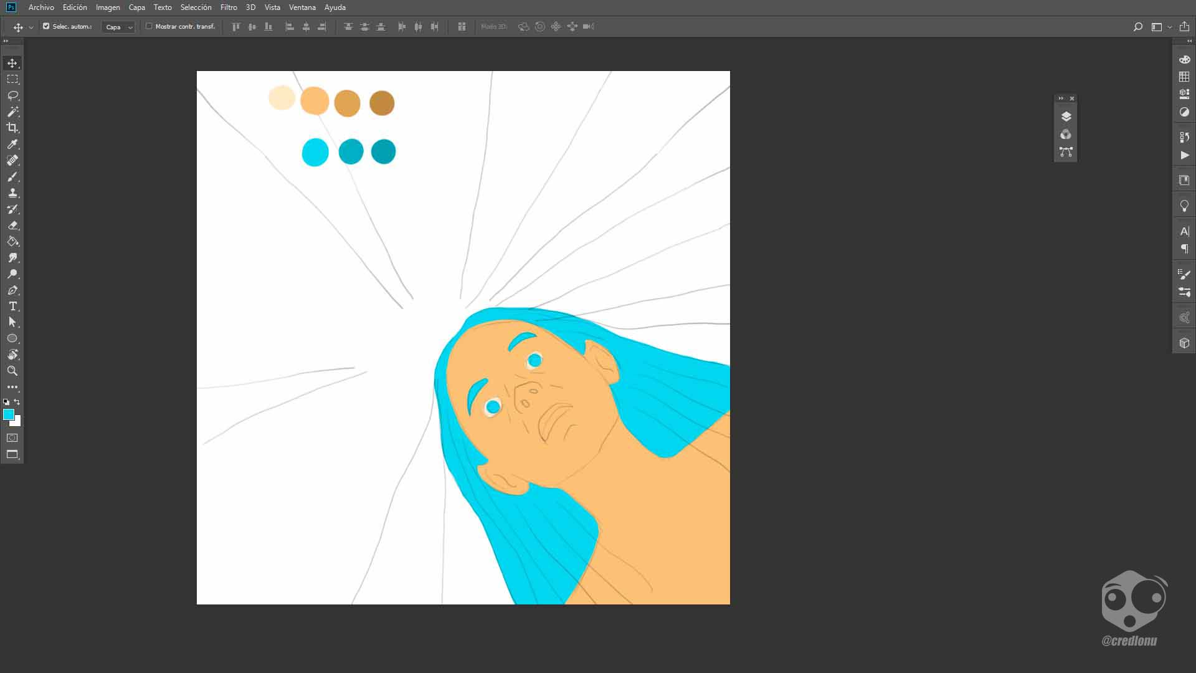Open the Channels panel icon
Image resolution: width=1196 pixels, height=673 pixels.
coord(1066,134)
